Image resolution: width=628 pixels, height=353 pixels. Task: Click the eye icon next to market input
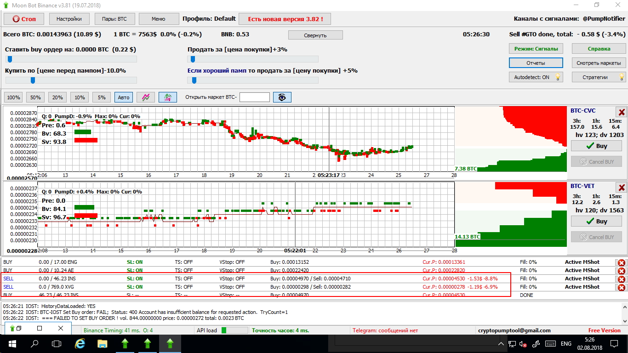click(282, 97)
